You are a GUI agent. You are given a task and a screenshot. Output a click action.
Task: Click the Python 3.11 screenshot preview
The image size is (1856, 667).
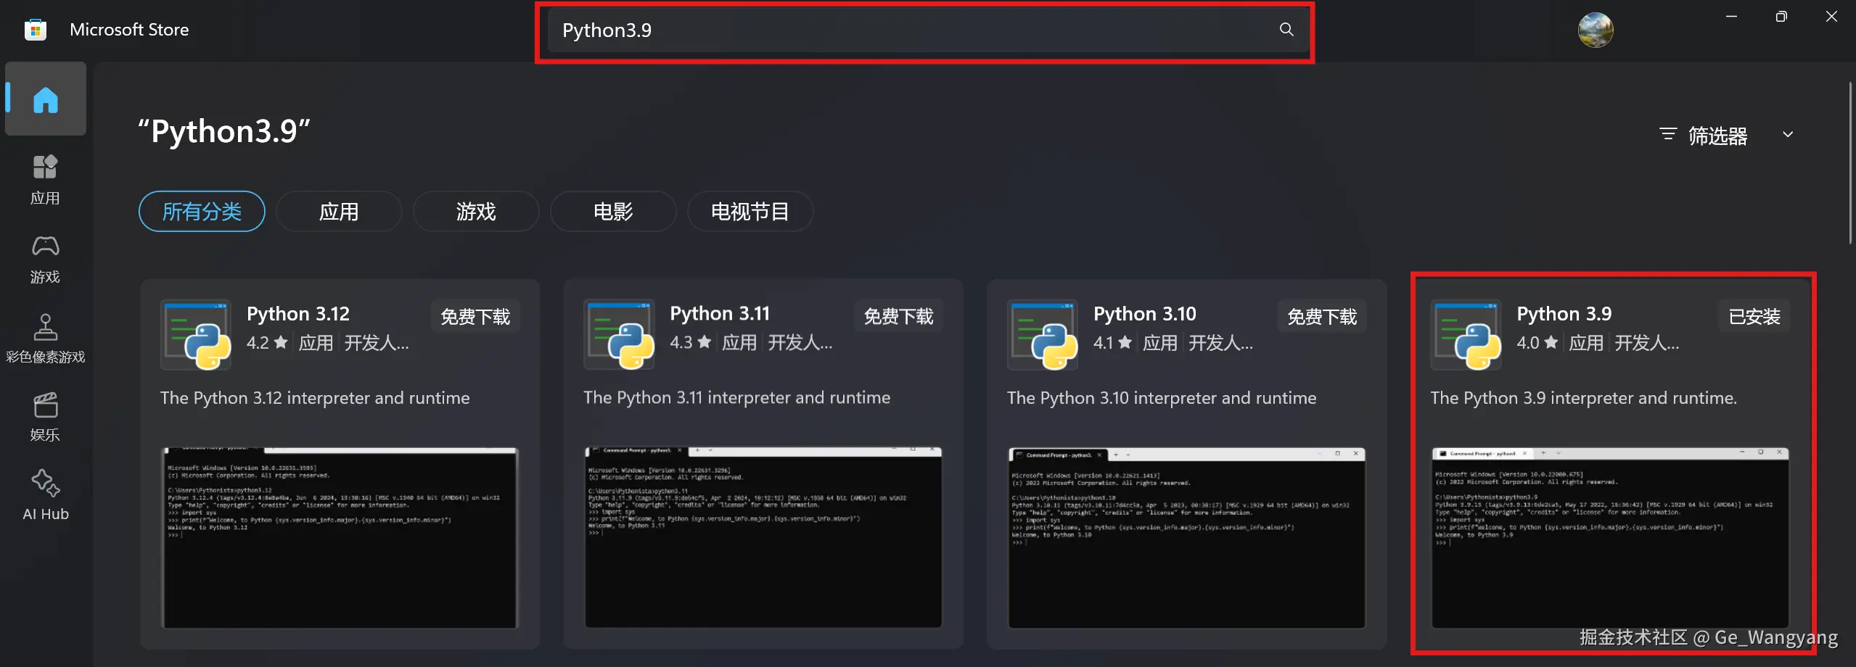762,536
